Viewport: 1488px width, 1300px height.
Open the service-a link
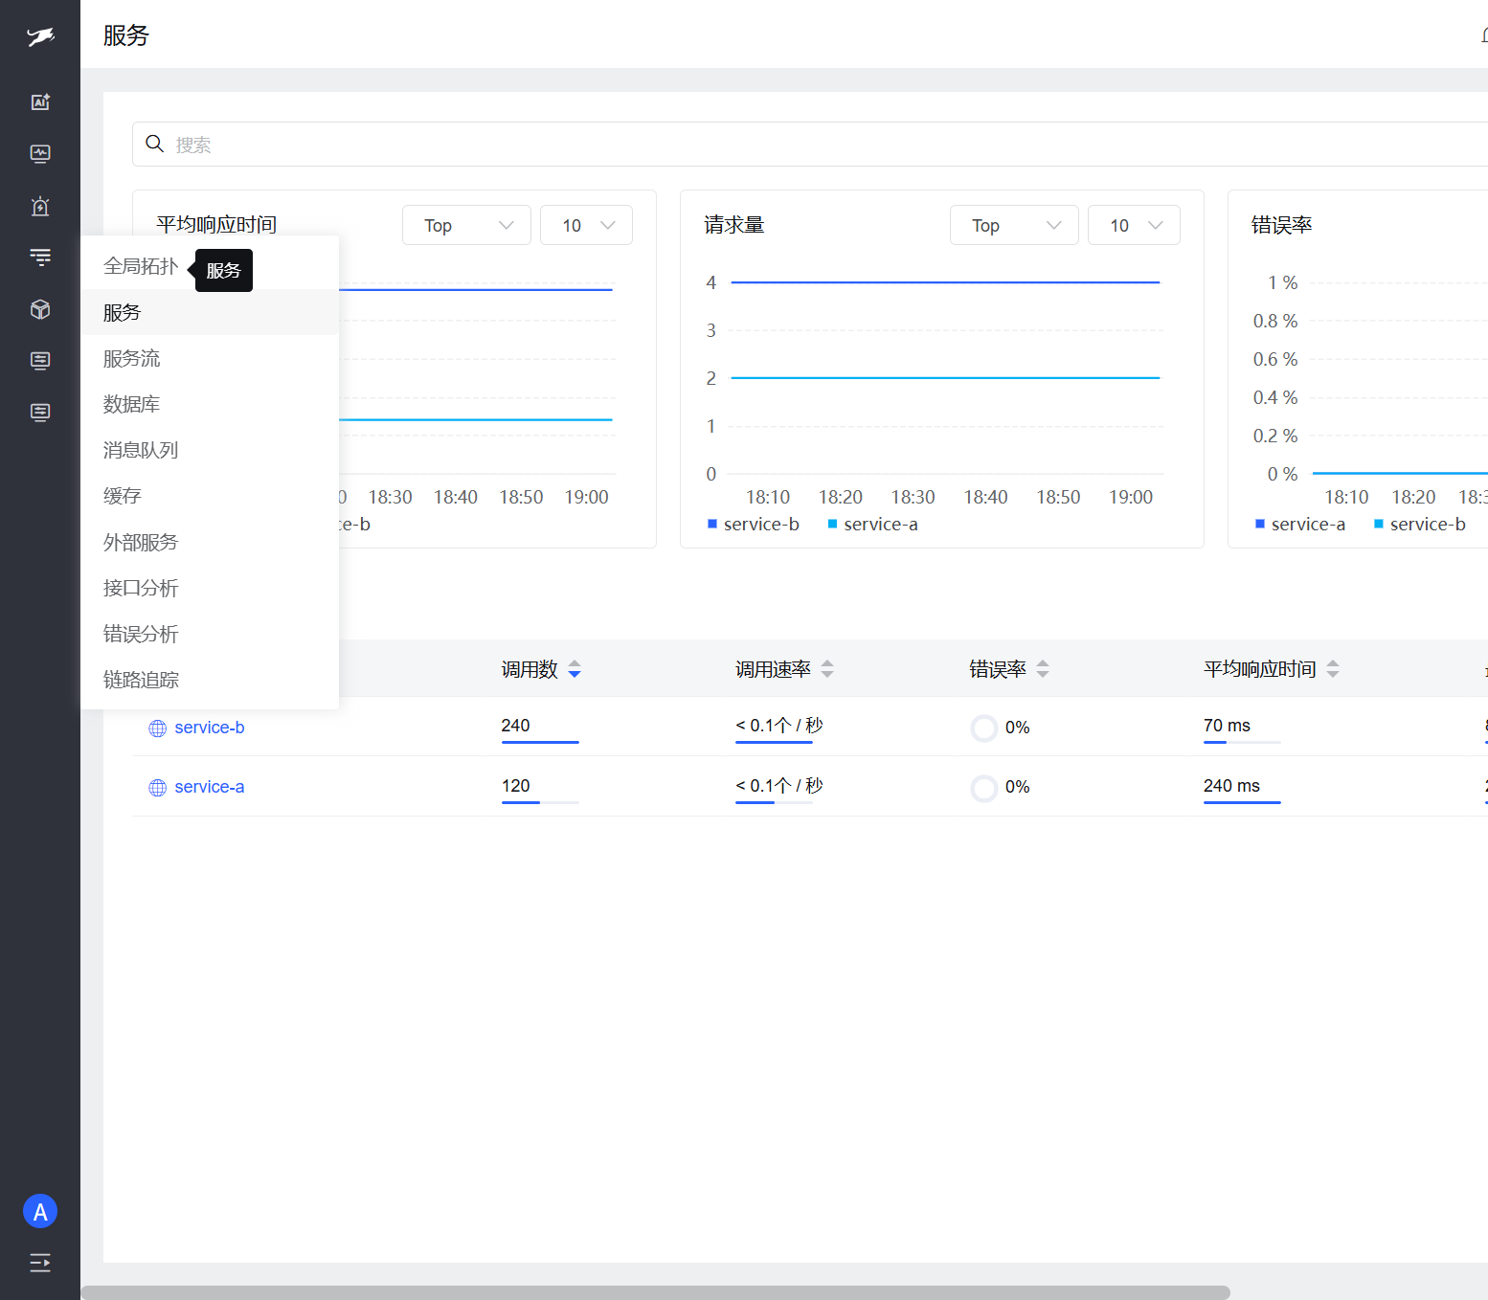point(210,787)
